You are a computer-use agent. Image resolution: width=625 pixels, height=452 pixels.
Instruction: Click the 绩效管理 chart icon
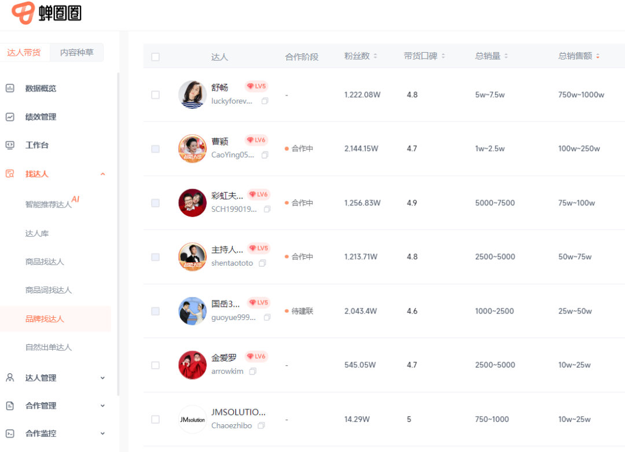[10, 117]
